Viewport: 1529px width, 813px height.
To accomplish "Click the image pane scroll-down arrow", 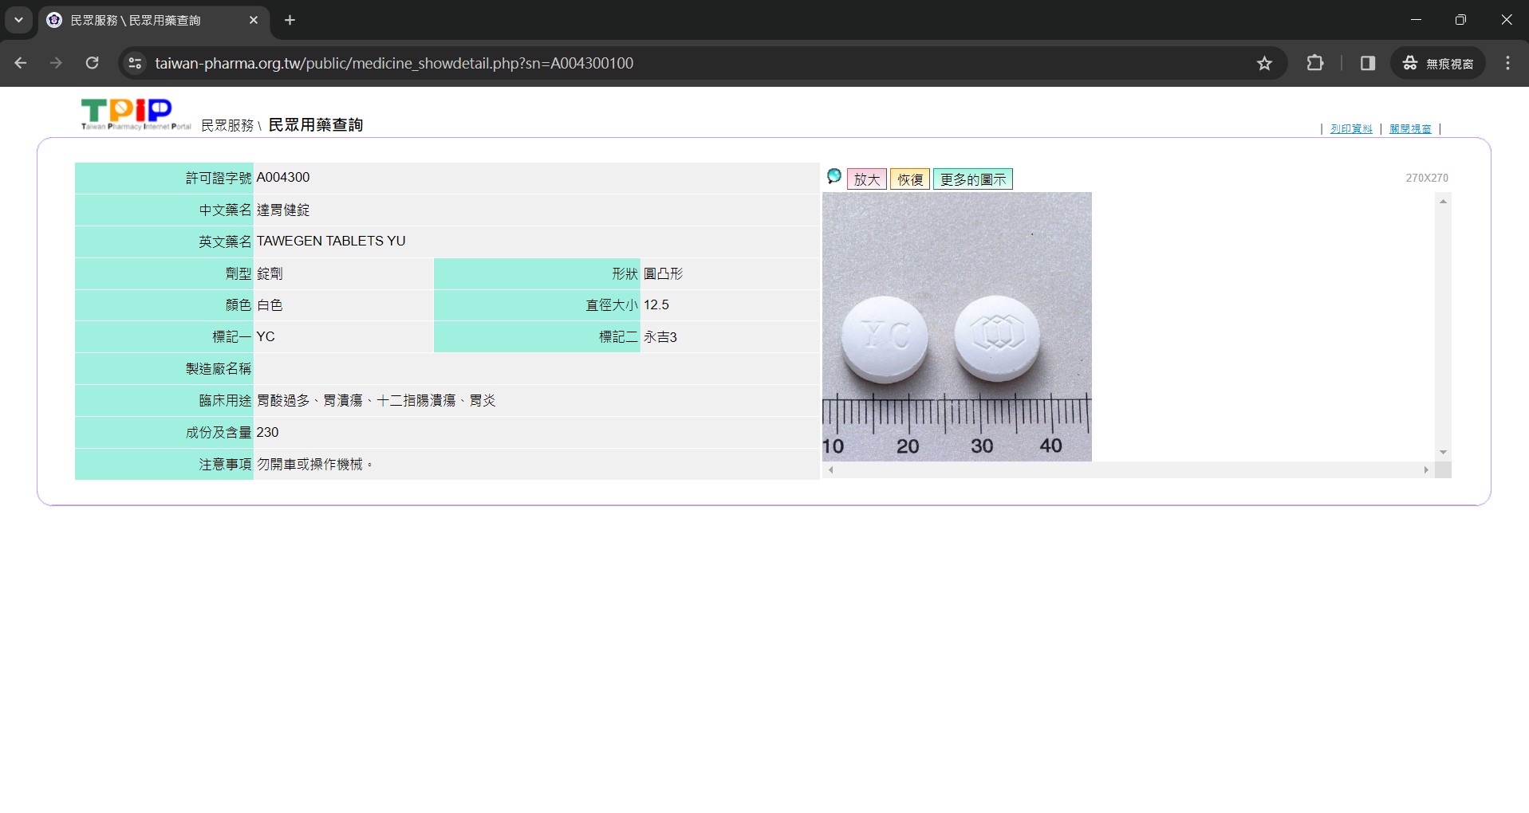I will [1443, 452].
